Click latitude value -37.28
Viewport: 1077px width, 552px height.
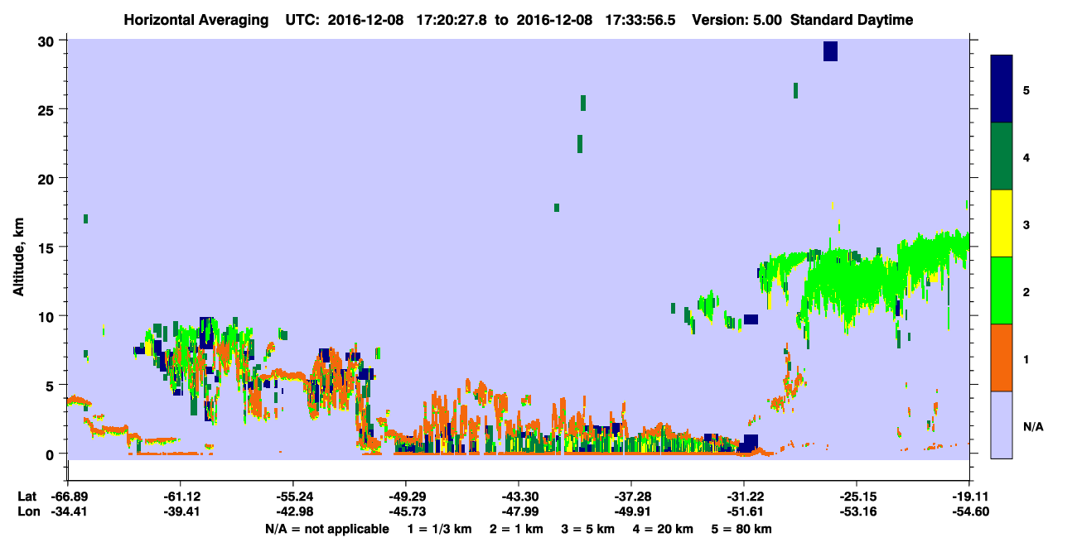(631, 497)
